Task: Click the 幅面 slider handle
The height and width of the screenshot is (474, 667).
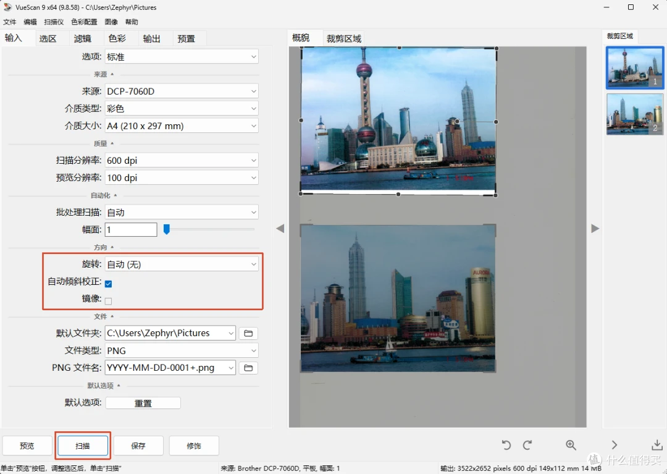Action: (167, 229)
